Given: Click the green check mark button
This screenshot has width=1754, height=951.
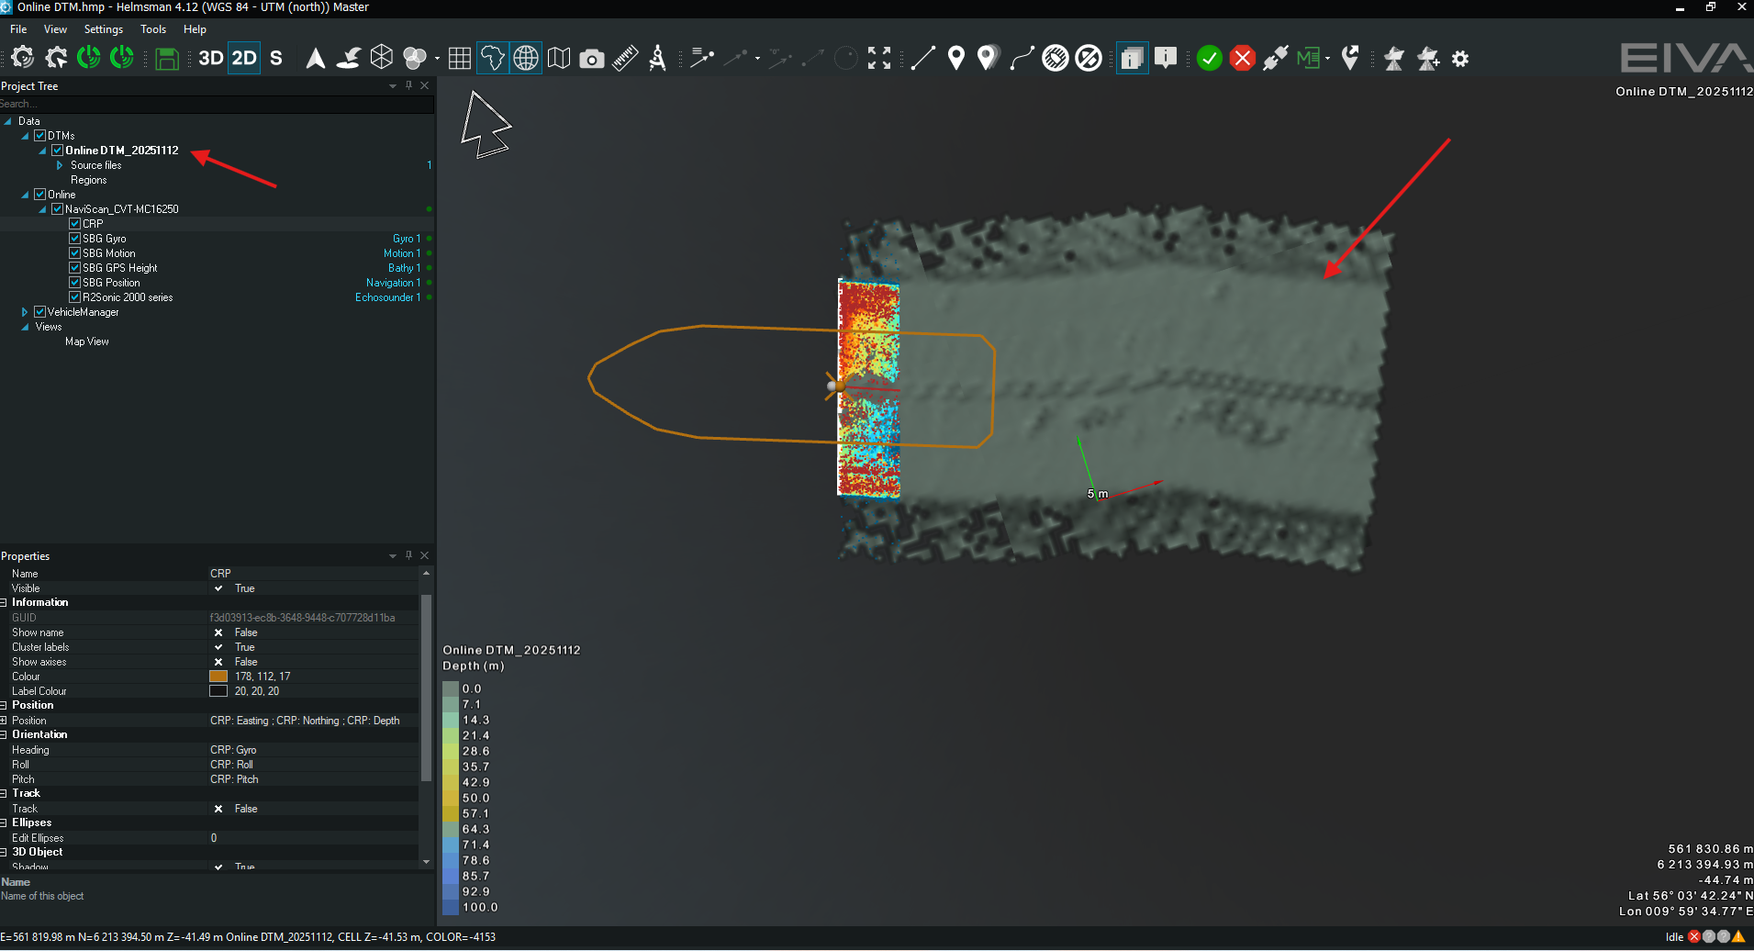Looking at the screenshot, I should [1210, 59].
